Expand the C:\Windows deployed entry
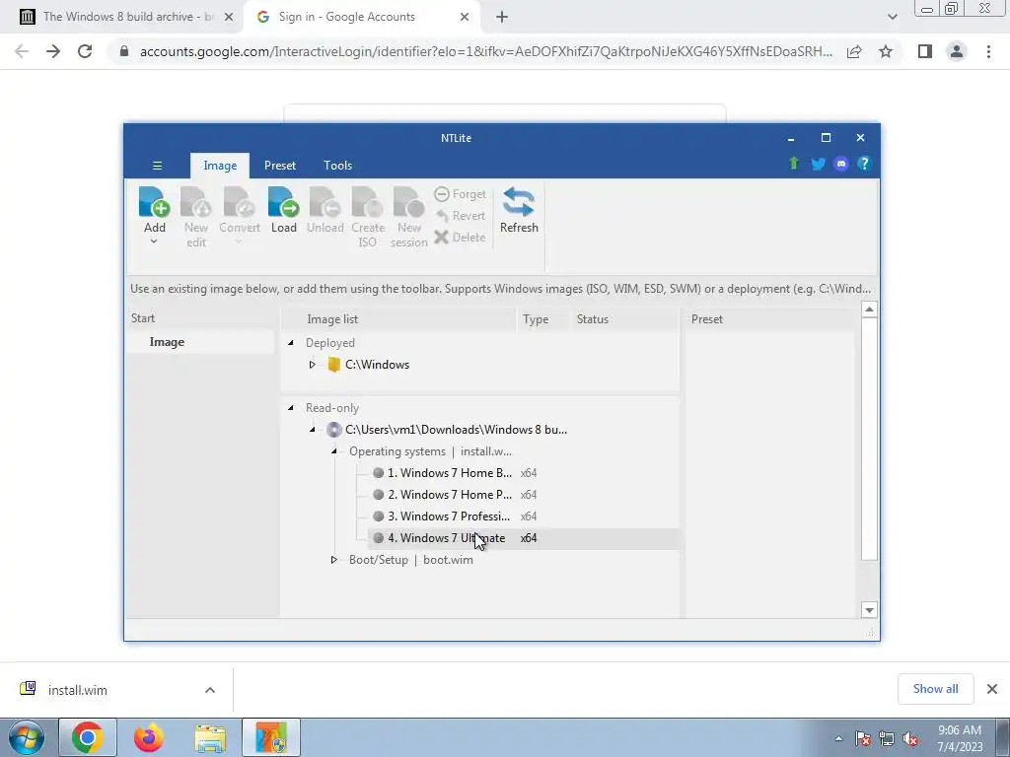This screenshot has height=757, width=1010. (312, 365)
